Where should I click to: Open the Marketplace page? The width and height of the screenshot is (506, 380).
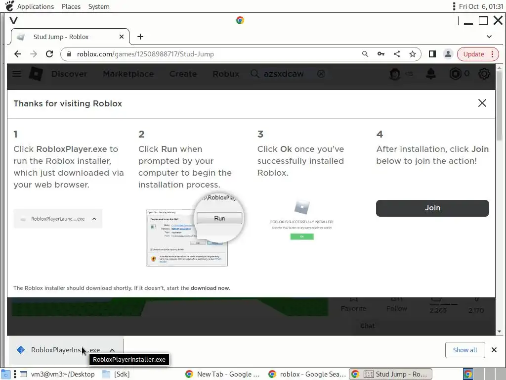[128, 74]
